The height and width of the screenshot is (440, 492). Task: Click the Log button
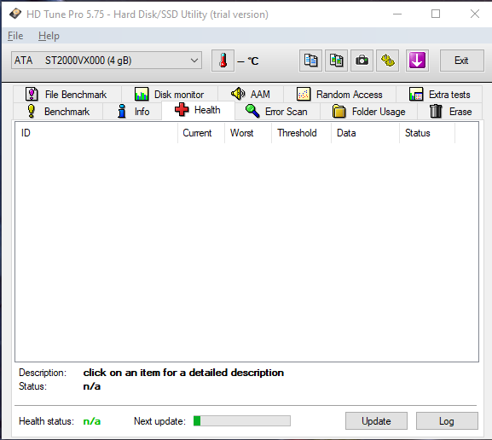pyautogui.click(x=447, y=421)
